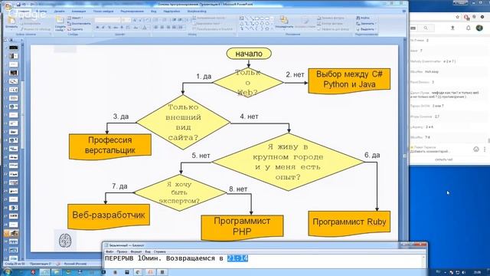This screenshot has width=490, height=276.
Task: Delete slide using Удалить button
Action: pos(75,29)
